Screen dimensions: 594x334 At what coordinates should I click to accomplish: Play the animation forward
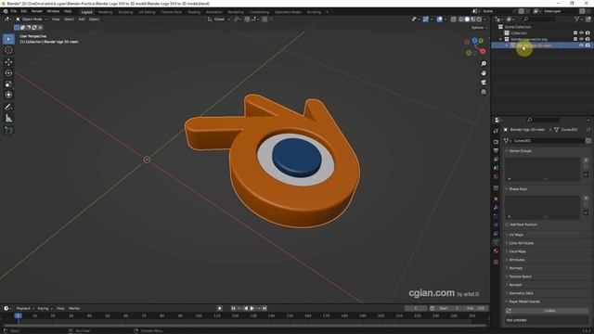pyautogui.click(x=252, y=308)
